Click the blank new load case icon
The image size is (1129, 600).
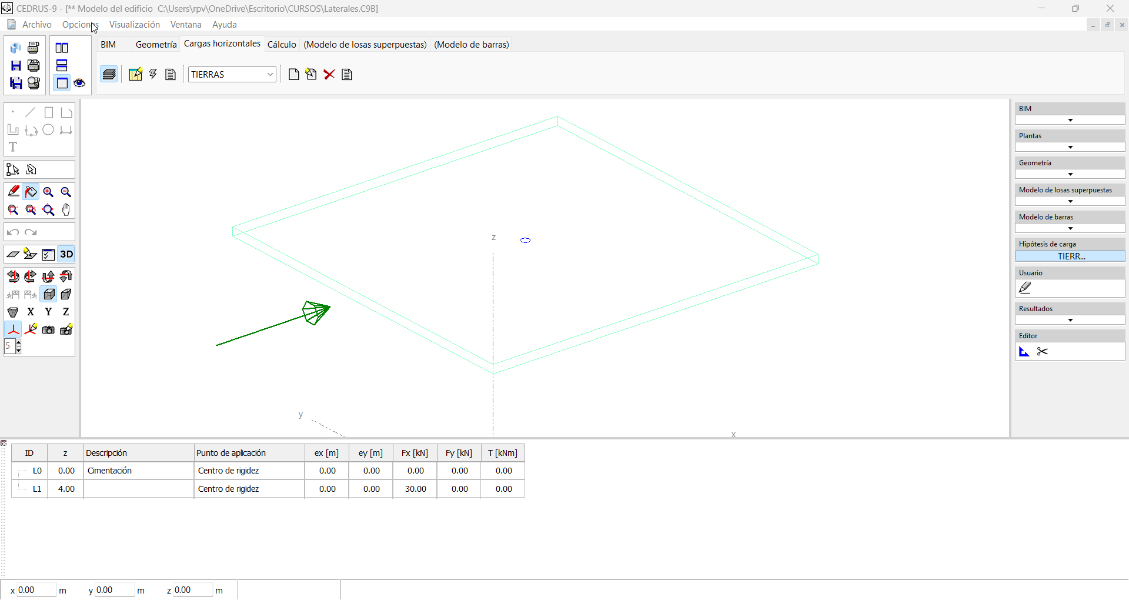click(294, 74)
